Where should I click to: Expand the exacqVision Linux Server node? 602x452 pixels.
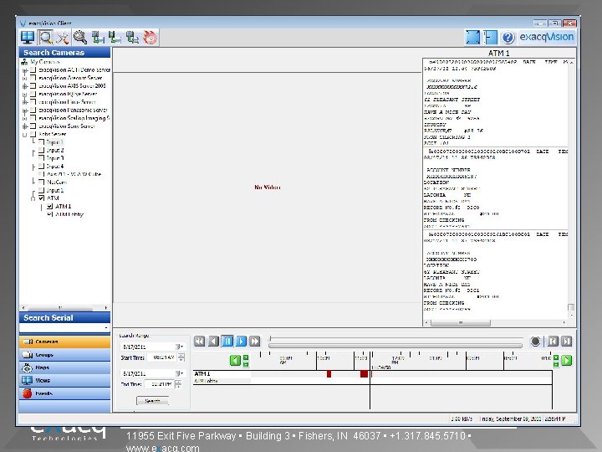[25, 102]
